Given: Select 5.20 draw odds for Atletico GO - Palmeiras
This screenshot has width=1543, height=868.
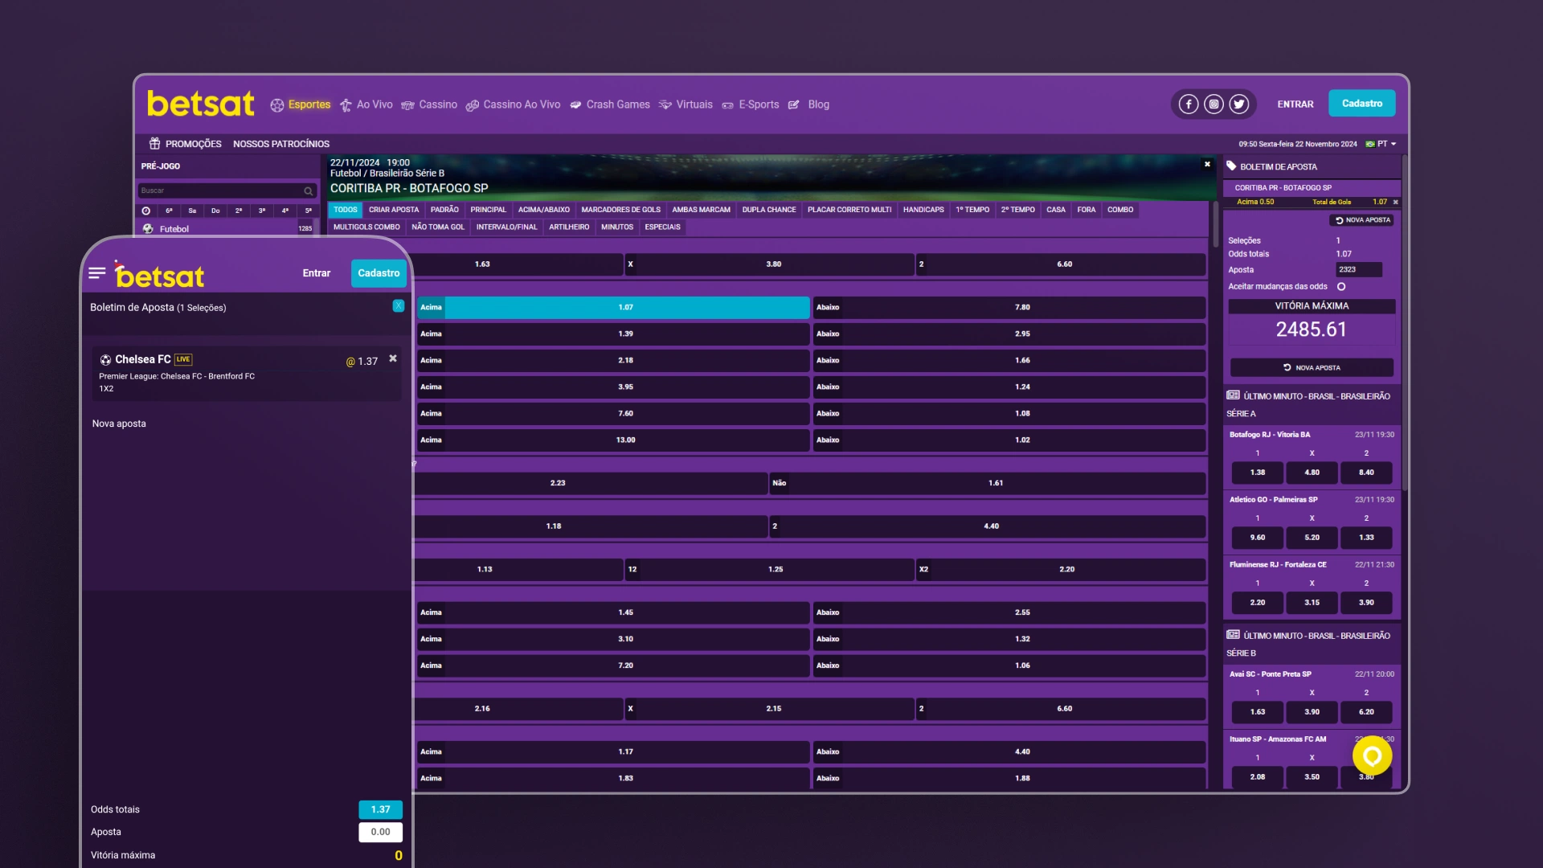Looking at the screenshot, I should pos(1312,538).
